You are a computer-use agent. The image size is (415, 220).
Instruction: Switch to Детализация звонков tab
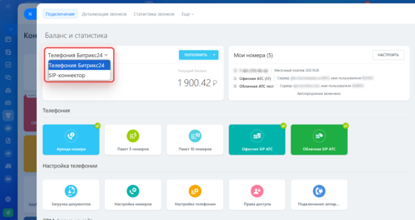click(x=105, y=14)
